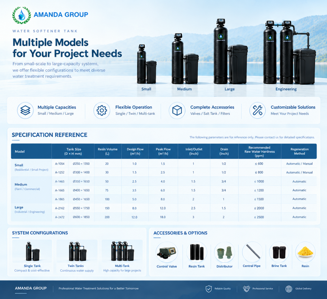Click model cell A-1054
This screenshot has height=299, width=327.
[x=60, y=164]
